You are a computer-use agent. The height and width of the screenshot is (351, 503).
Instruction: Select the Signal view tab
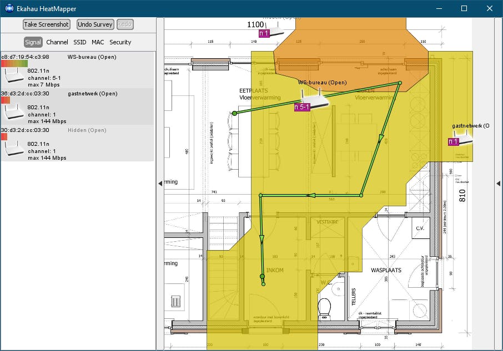point(33,42)
